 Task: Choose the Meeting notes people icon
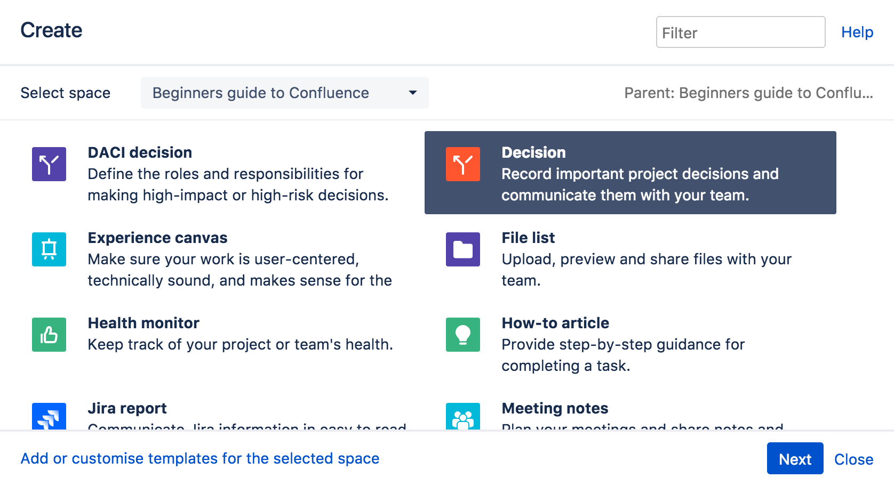pyautogui.click(x=462, y=417)
